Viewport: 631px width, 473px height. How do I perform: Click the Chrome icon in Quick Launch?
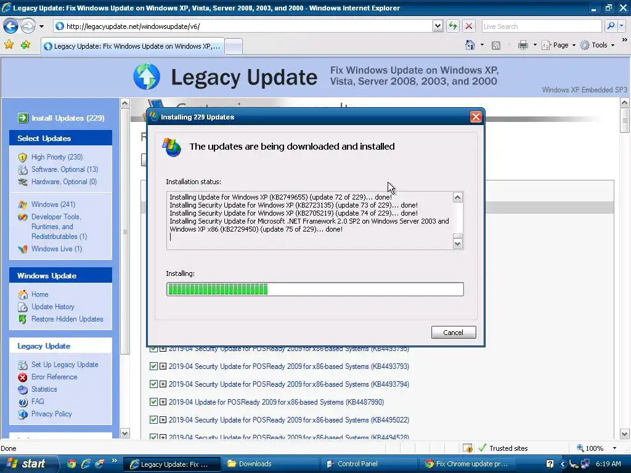[71, 464]
